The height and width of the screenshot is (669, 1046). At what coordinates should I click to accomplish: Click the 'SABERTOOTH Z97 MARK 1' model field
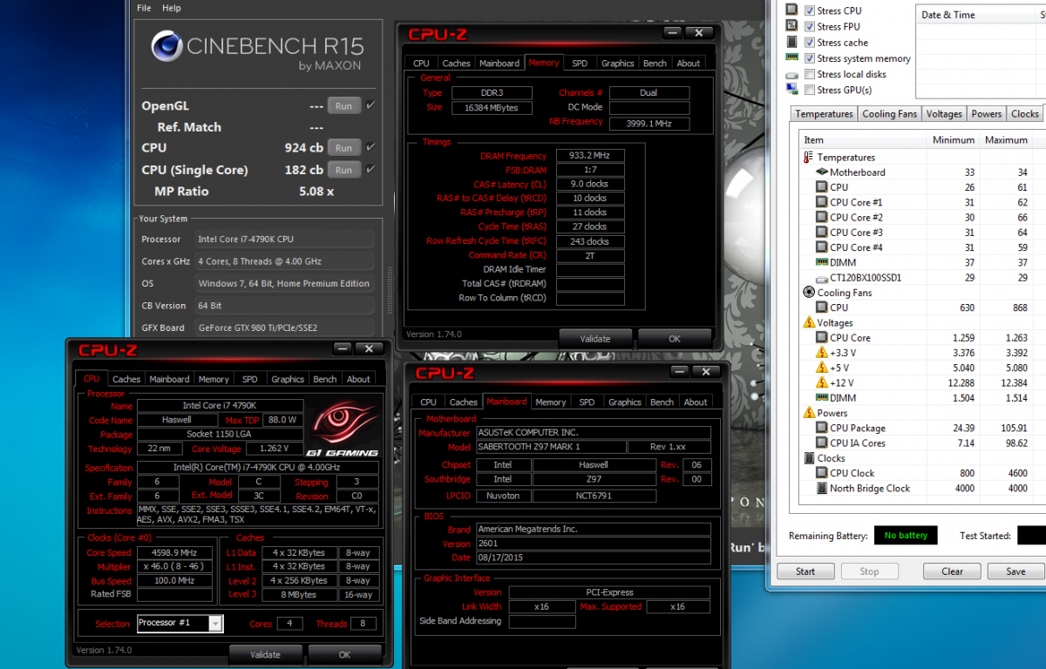point(551,447)
